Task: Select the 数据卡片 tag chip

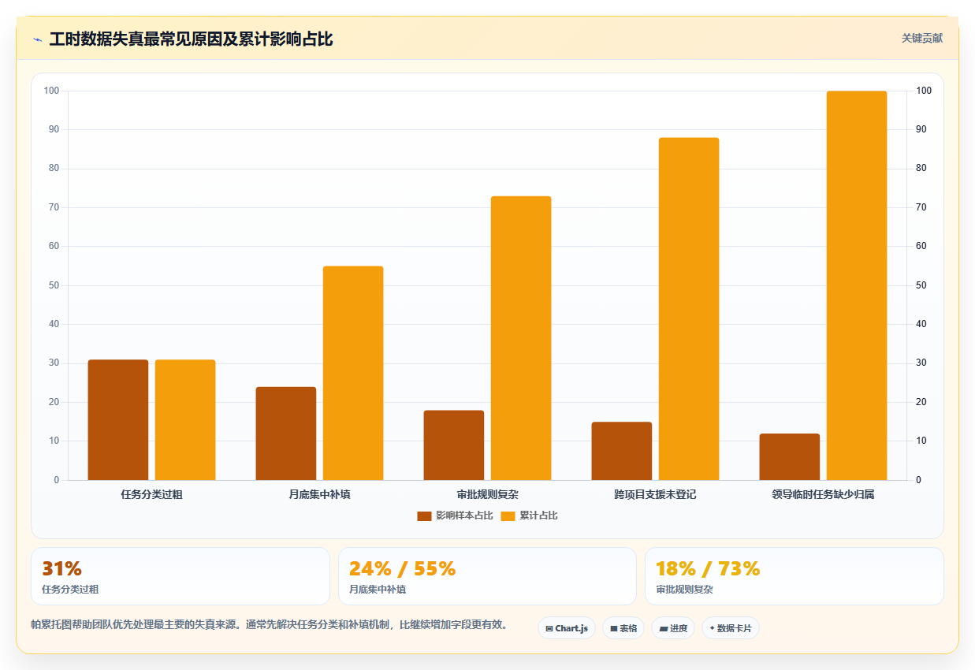Action: tap(731, 628)
